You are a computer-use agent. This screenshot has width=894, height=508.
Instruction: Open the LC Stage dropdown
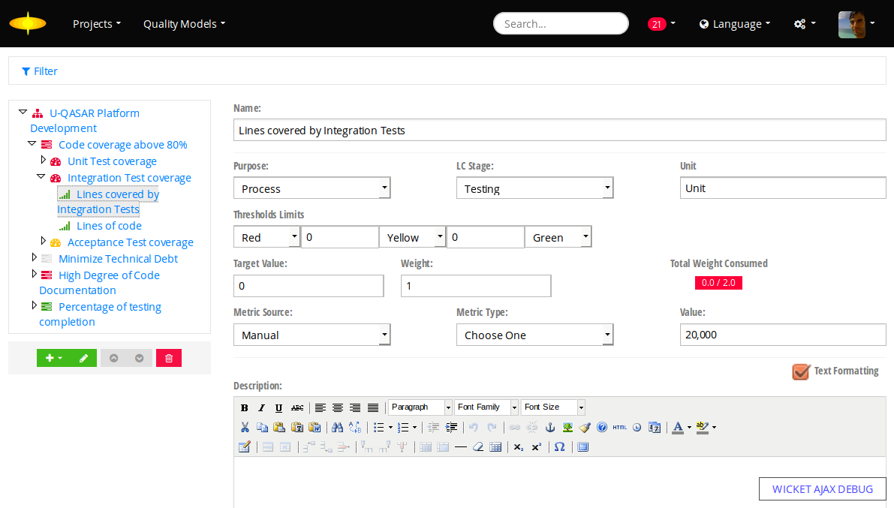pyautogui.click(x=534, y=188)
